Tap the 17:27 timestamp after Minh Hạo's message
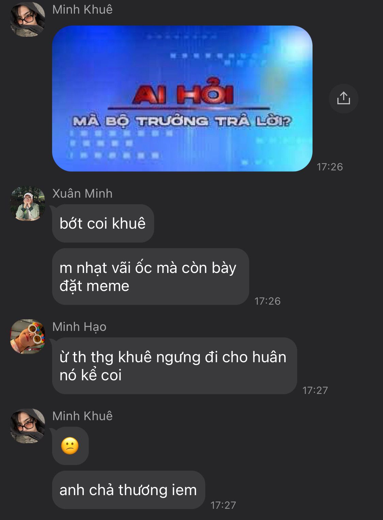 [x=315, y=390]
